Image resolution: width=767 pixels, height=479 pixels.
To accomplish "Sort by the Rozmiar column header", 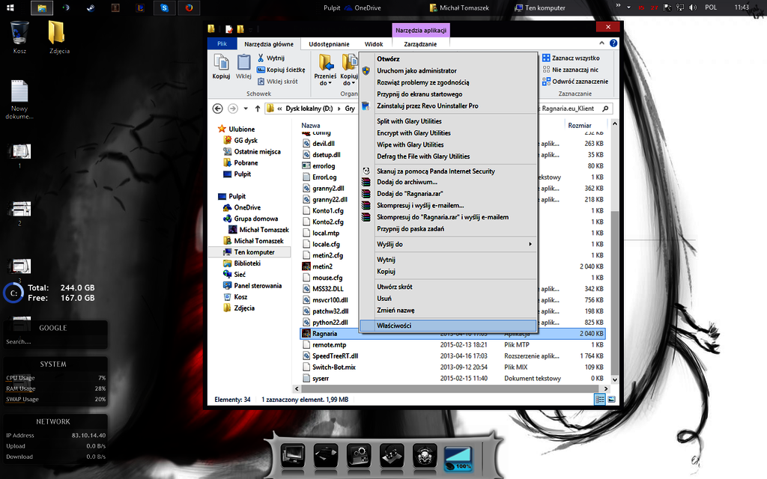I will tap(580, 126).
